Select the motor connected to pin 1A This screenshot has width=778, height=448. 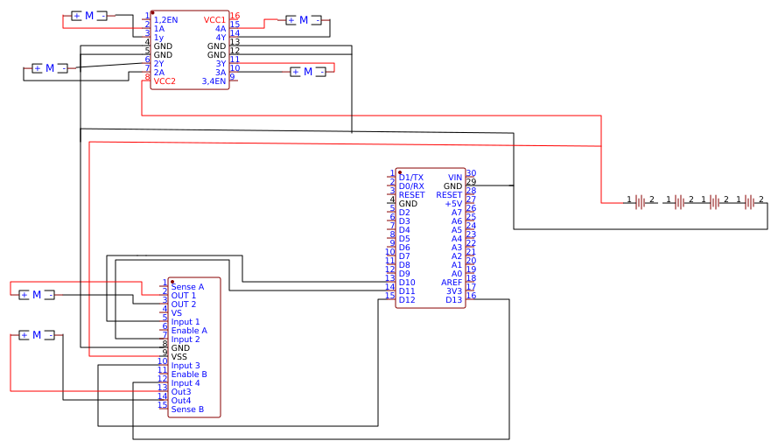[x=89, y=16]
